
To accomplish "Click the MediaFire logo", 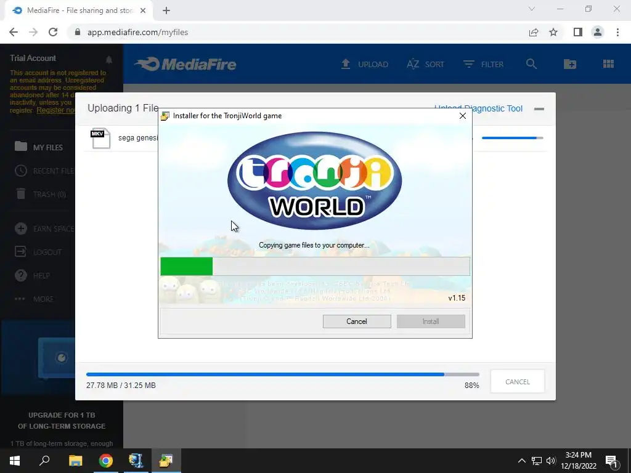I will click(185, 64).
